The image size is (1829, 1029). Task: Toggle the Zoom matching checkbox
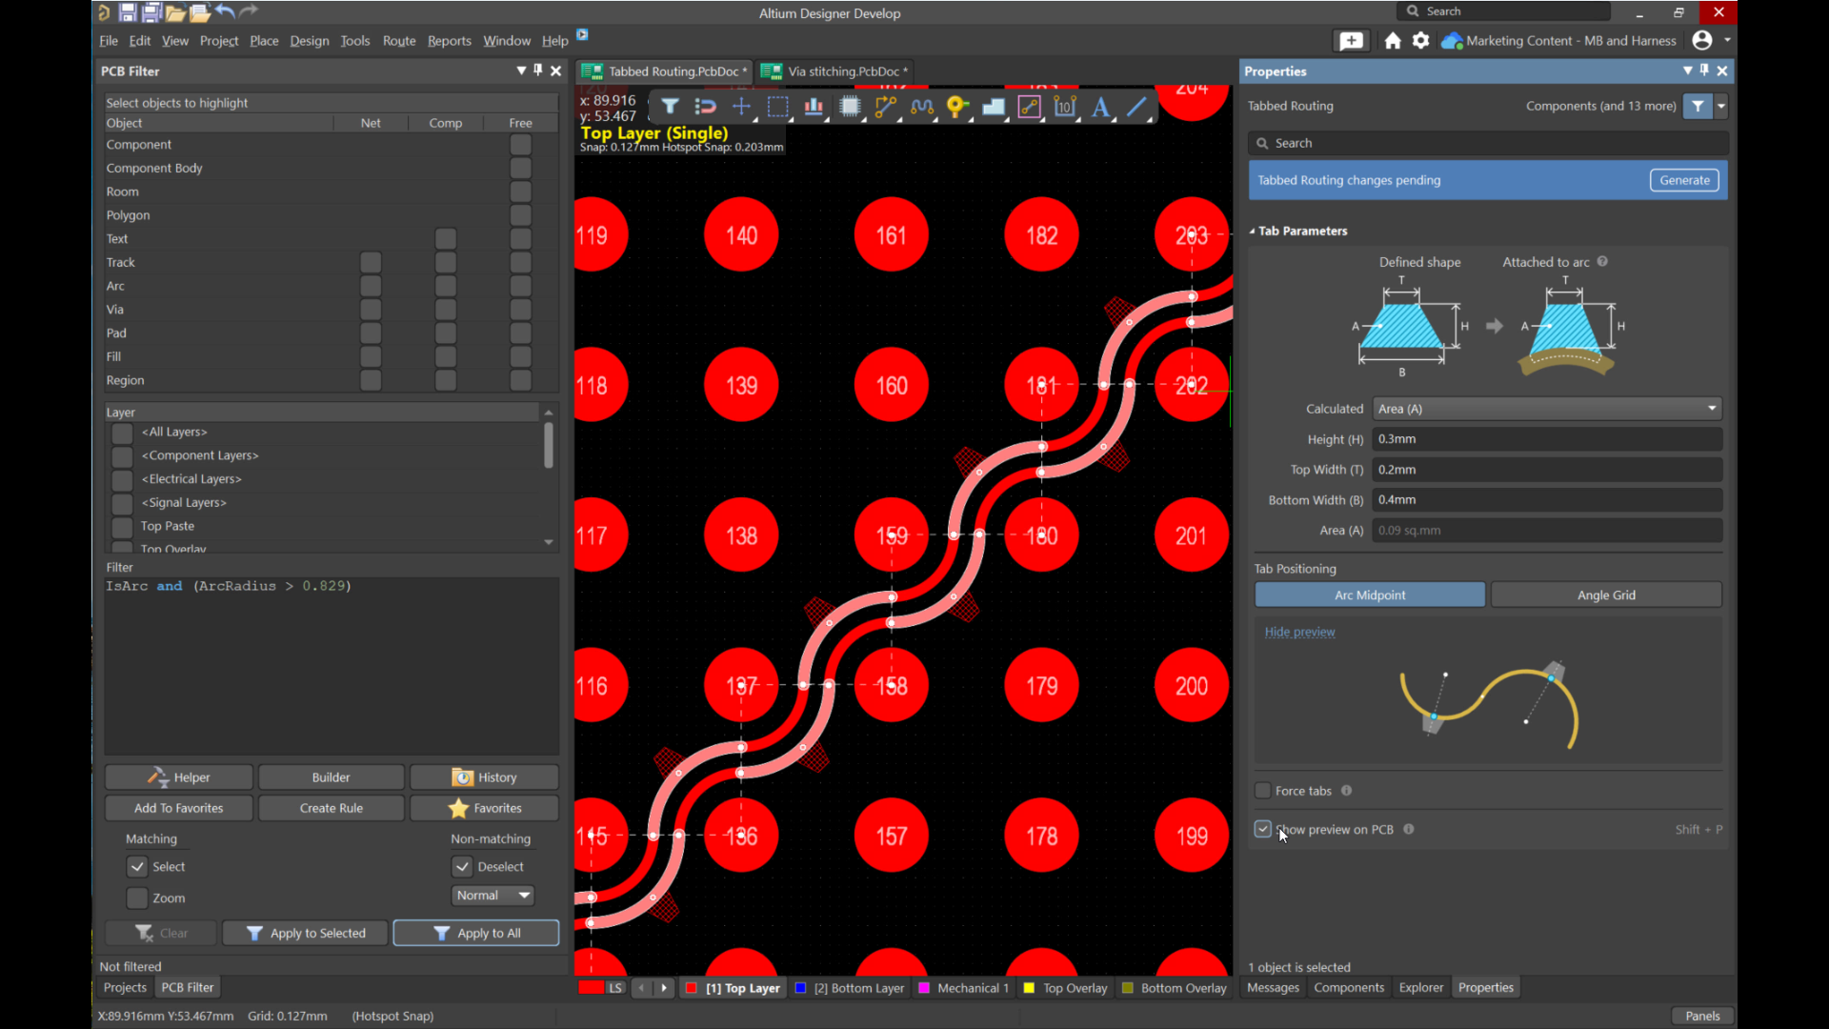pos(137,898)
